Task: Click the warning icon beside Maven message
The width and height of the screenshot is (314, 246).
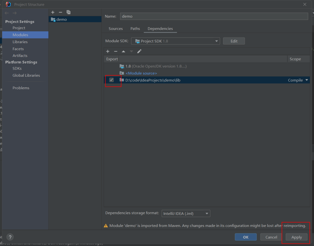Action: (106, 226)
